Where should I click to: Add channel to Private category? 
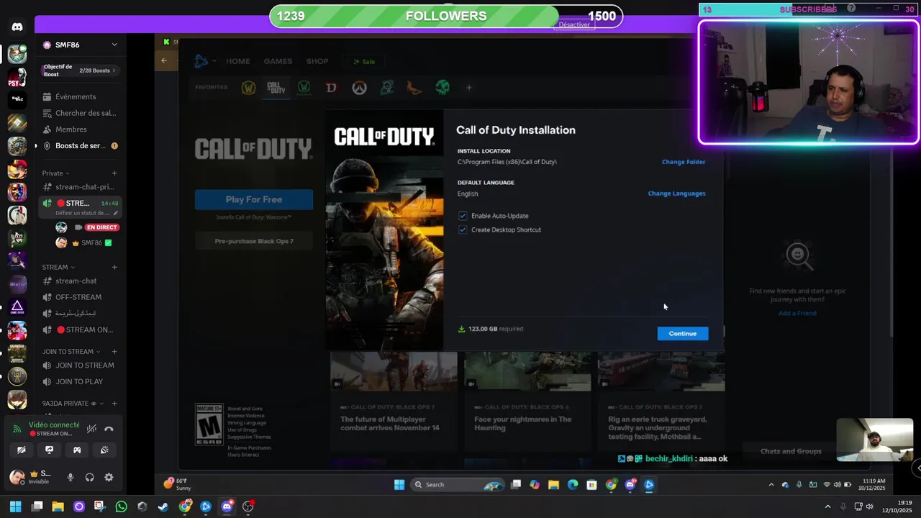pos(114,173)
